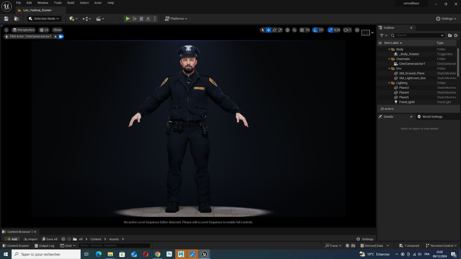The width and height of the screenshot is (461, 259).
Task: Open the Selection Mode dropdown
Action: [44, 19]
